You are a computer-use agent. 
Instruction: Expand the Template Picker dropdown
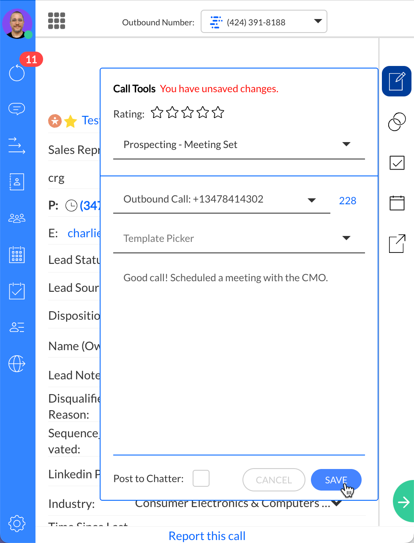coord(239,239)
